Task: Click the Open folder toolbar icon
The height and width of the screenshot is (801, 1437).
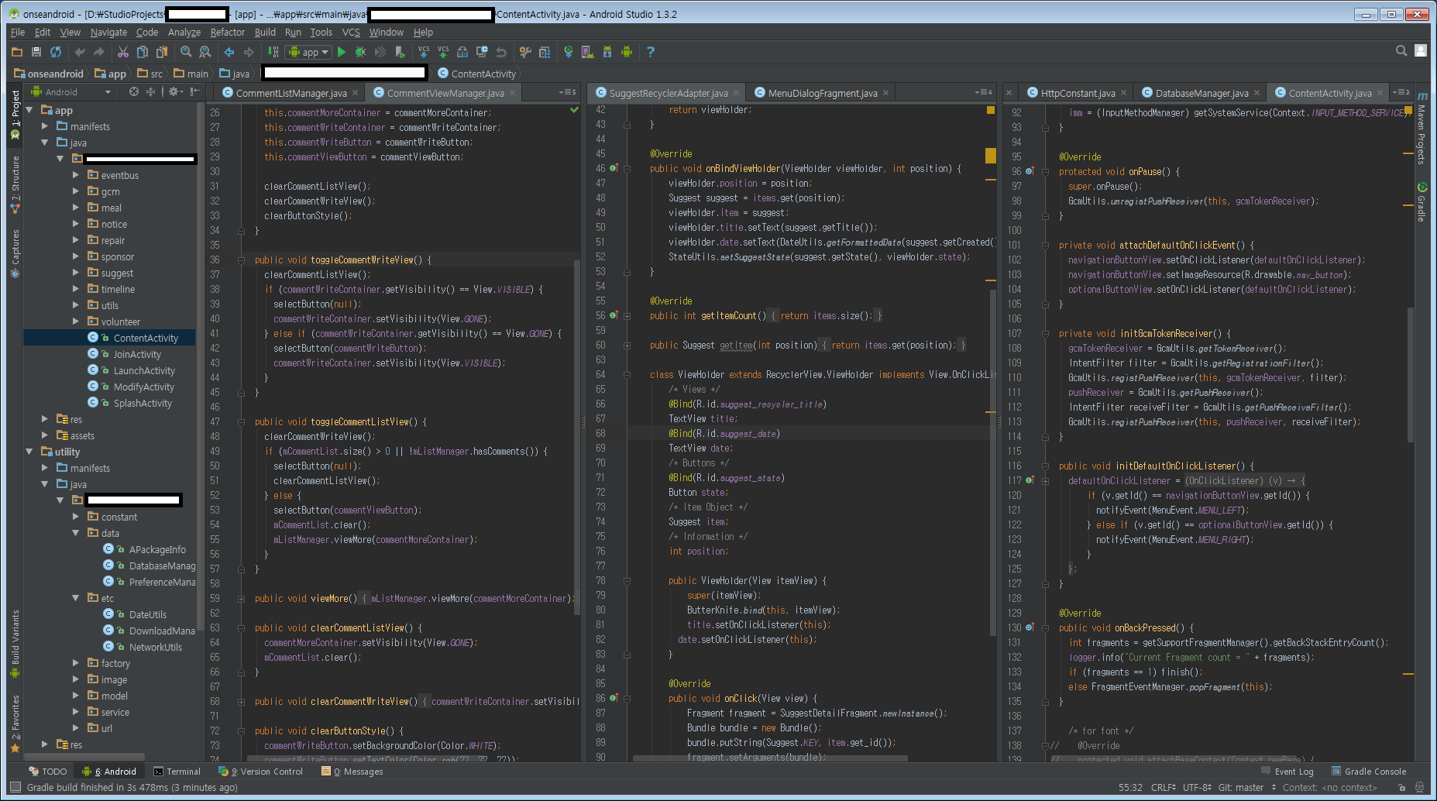Action: [17, 52]
